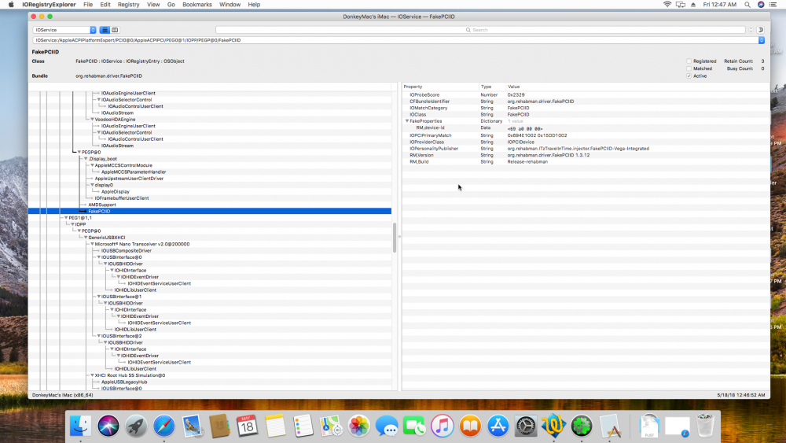The width and height of the screenshot is (786, 443).
Task: Open Calendar showing May 18 in dock
Action: click(247, 426)
